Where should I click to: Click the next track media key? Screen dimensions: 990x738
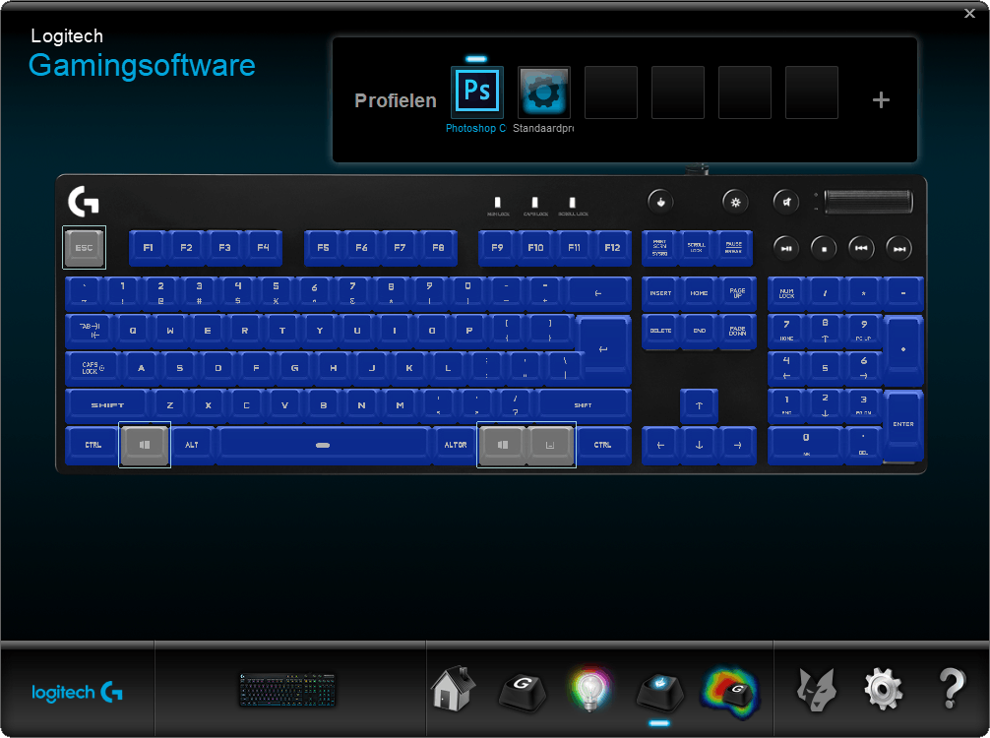[899, 248]
